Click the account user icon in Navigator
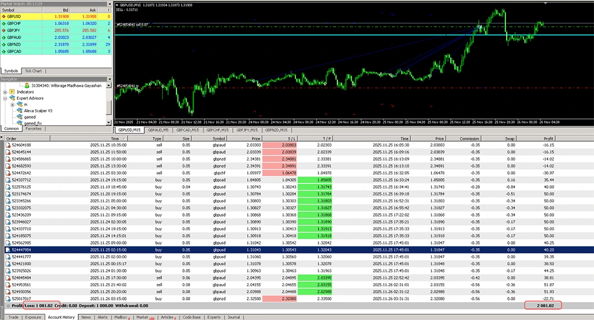Image resolution: width=594 pixels, height=320 pixels. (27, 85)
